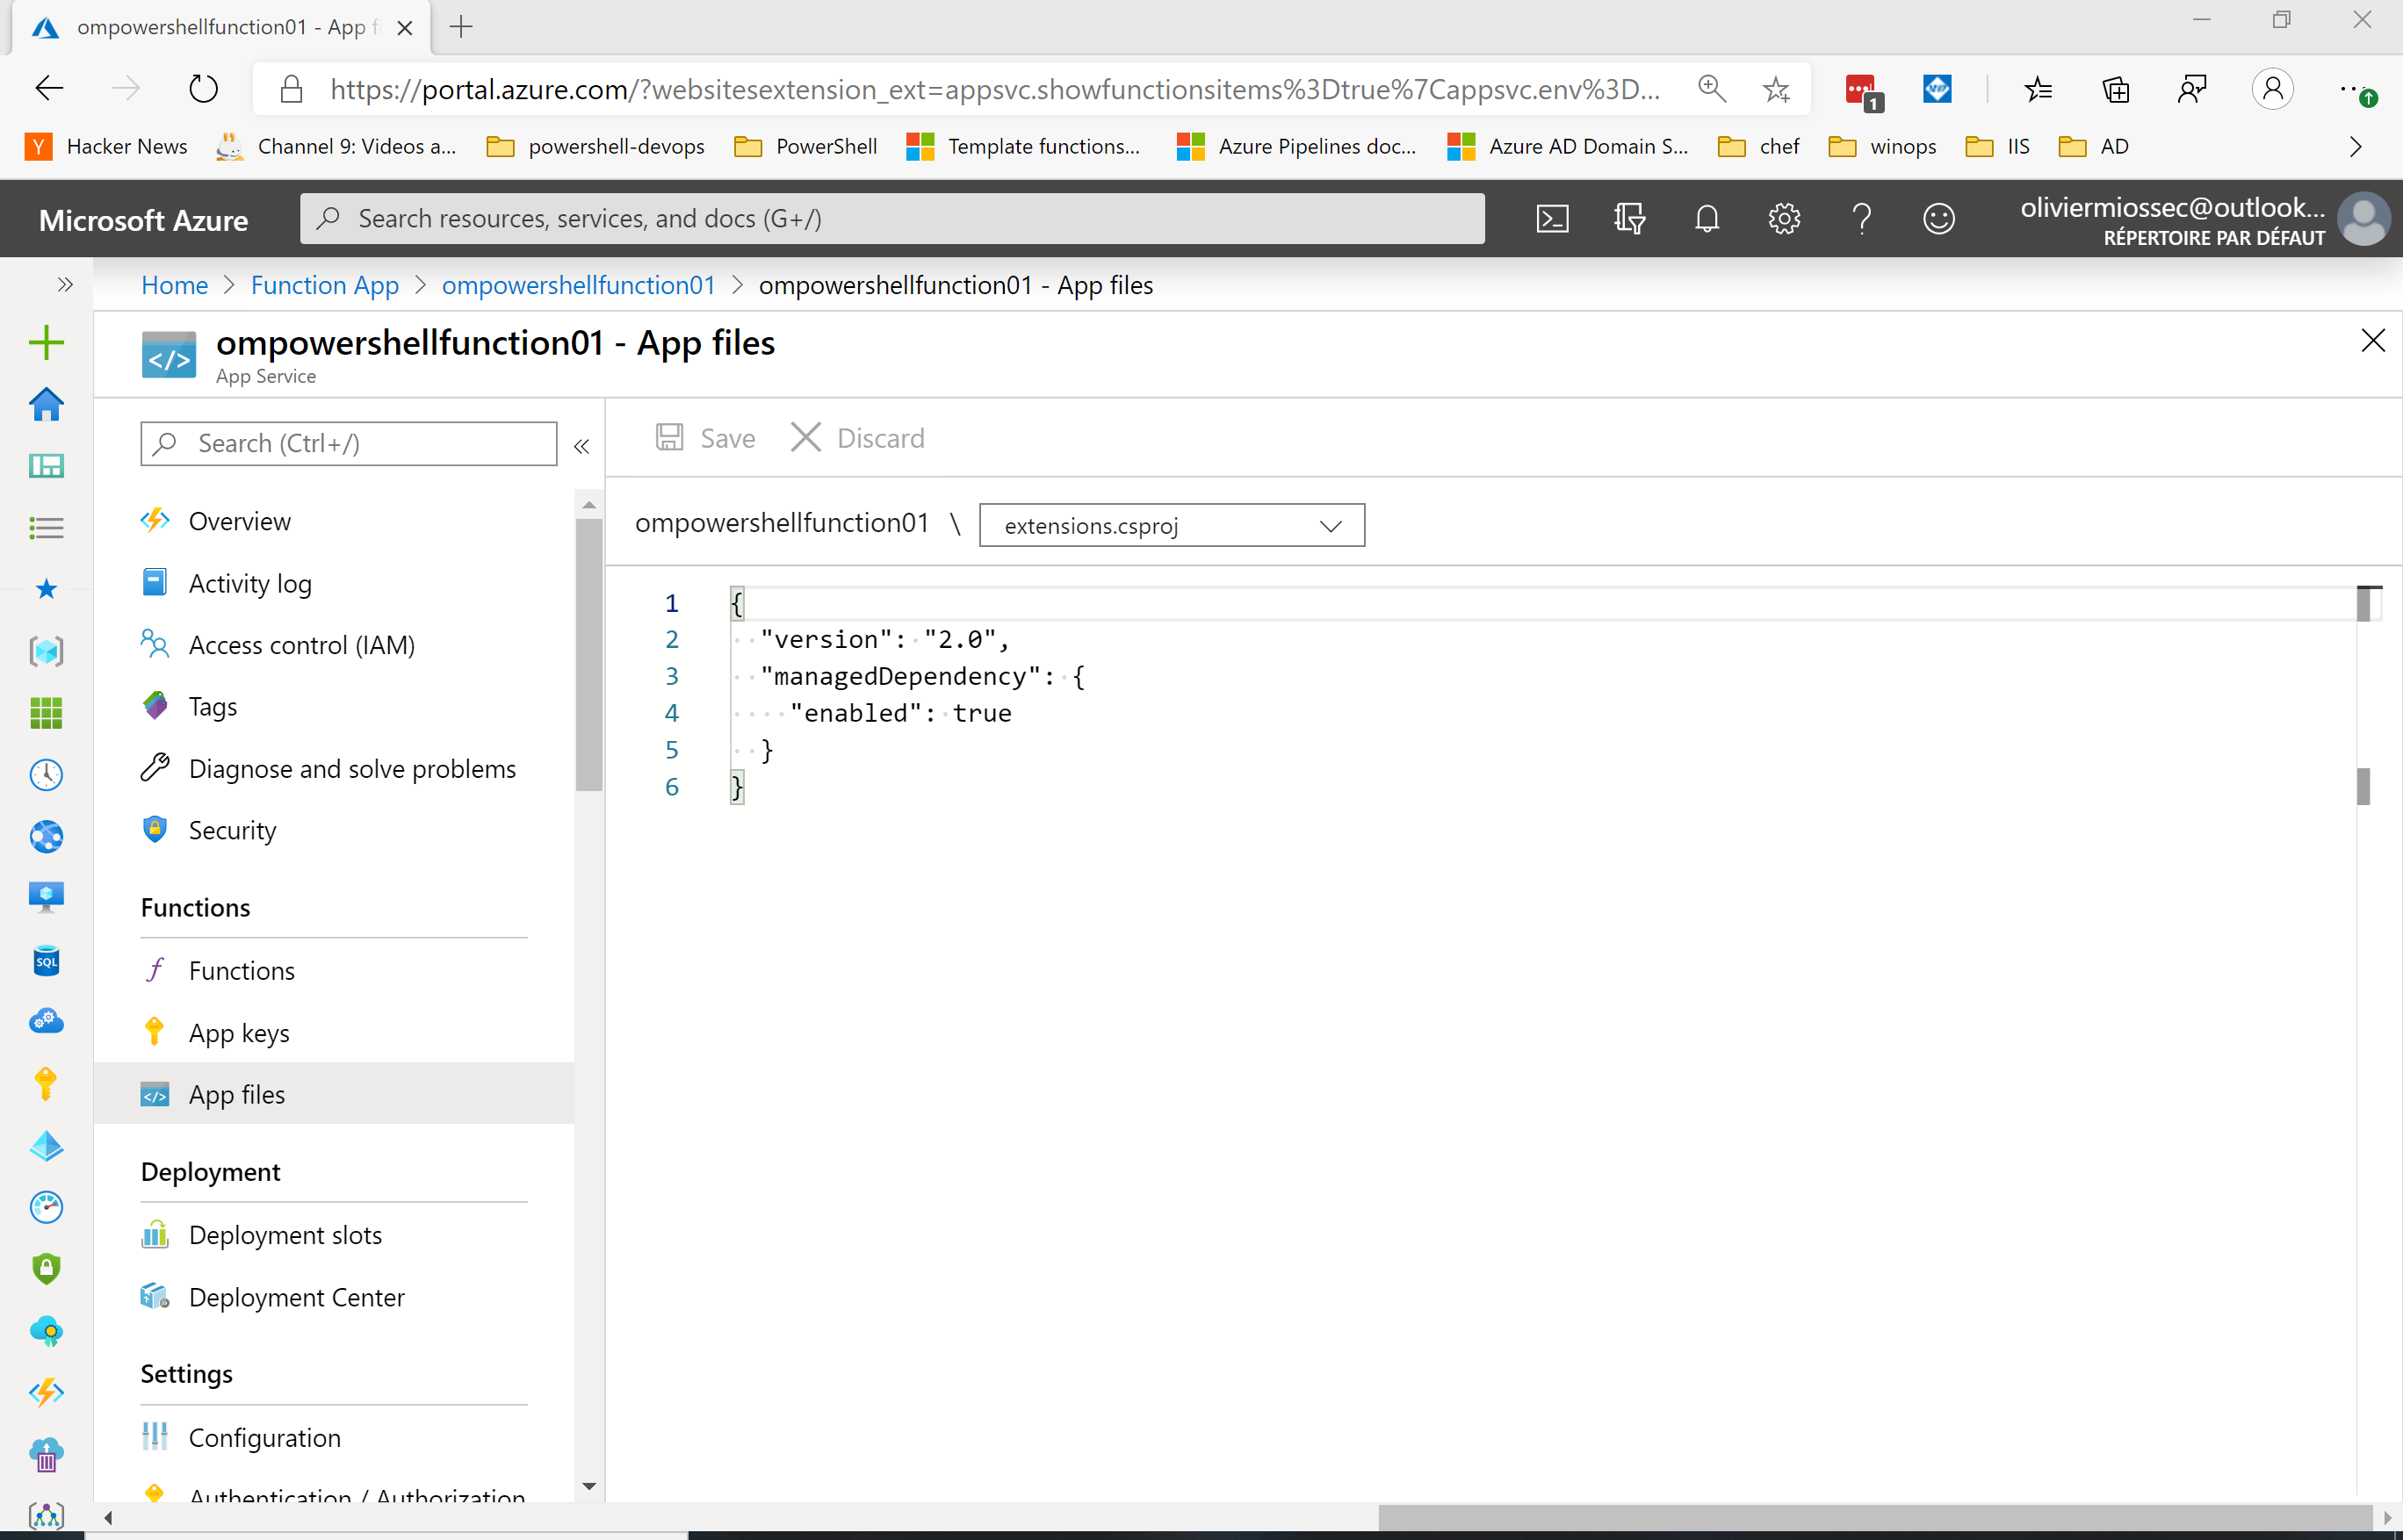
Task: Expand the left portal sidebar
Action: tap(65, 285)
